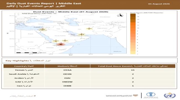Click the dark brown top of color legend
The width and height of the screenshot is (180, 100).
(x=133, y=15)
